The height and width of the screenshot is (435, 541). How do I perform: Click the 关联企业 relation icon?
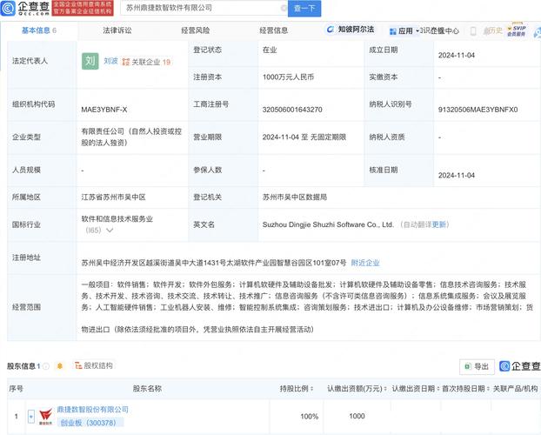126,62
